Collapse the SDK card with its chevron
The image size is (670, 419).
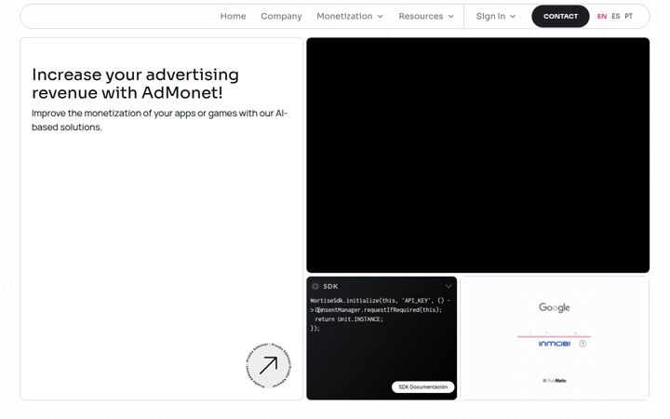pyautogui.click(x=449, y=287)
